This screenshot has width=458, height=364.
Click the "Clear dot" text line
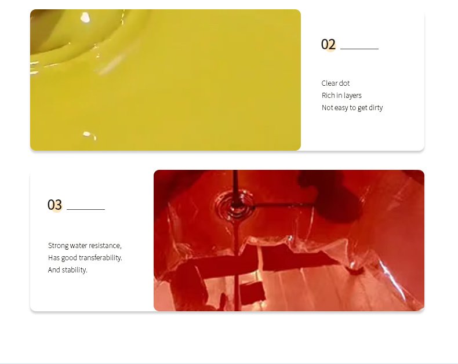coord(335,83)
